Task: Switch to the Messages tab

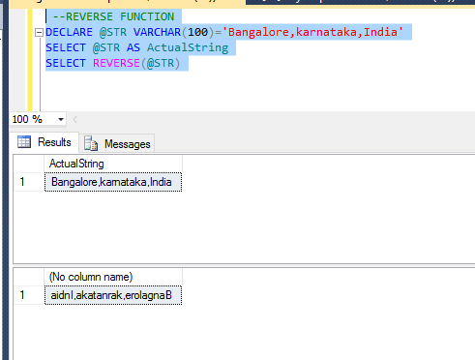Action: (117, 144)
